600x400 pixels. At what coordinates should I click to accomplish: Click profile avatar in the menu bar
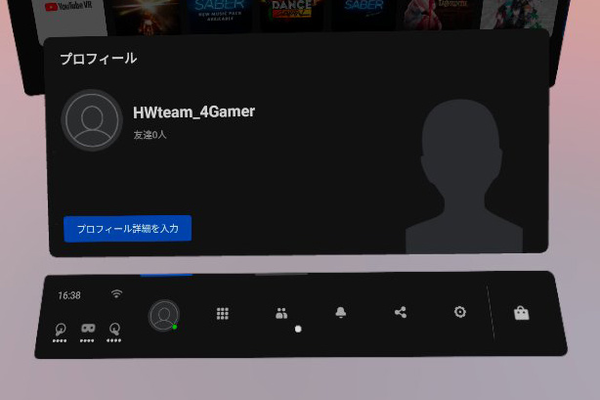[x=164, y=315]
